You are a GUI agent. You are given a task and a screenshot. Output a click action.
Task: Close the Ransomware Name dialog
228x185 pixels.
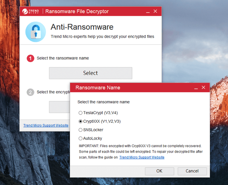pyautogui.click(x=203, y=87)
